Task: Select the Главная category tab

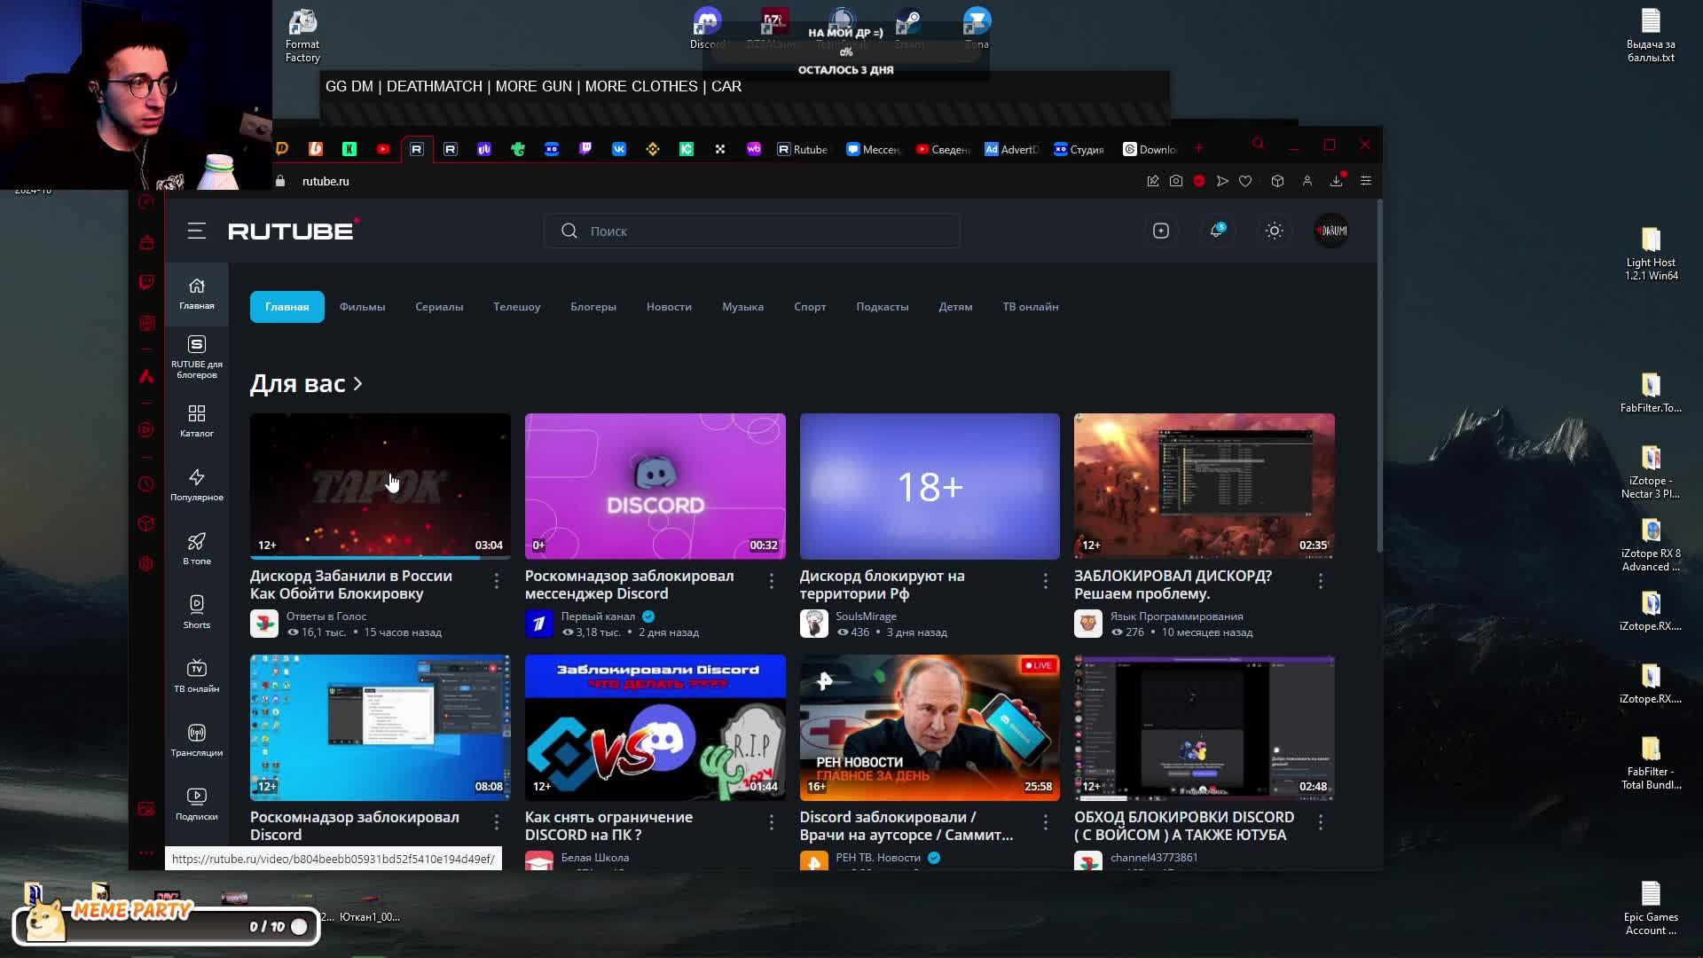Action: coord(287,307)
